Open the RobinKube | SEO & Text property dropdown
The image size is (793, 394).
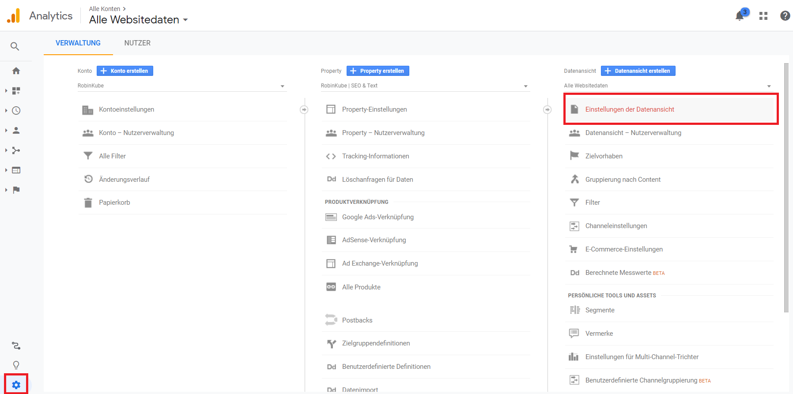tap(425, 86)
